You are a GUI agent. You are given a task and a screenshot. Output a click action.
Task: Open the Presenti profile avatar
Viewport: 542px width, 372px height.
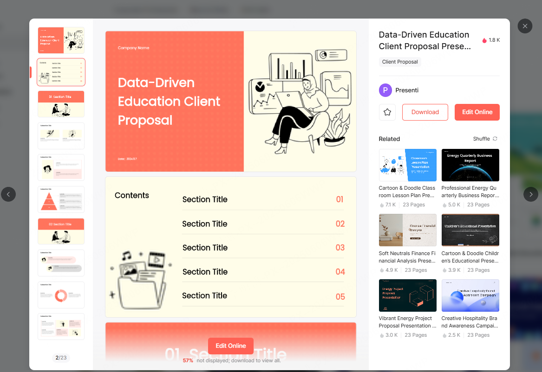tap(385, 90)
